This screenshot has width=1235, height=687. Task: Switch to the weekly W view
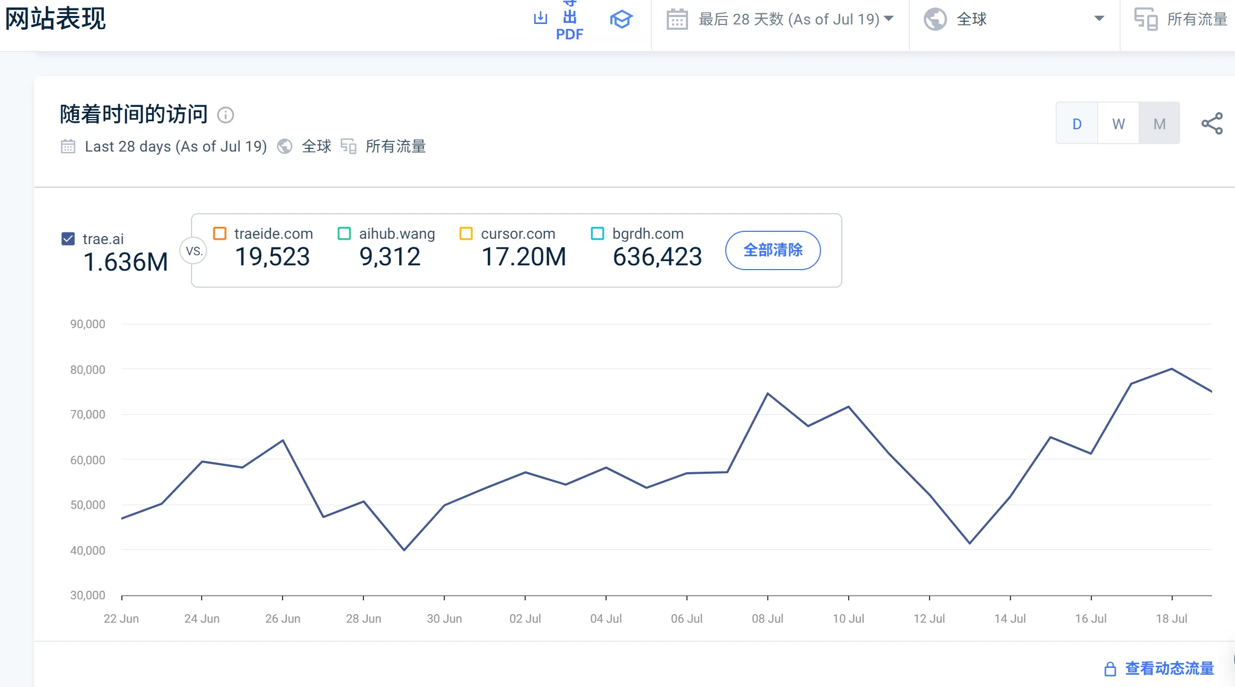(x=1118, y=124)
